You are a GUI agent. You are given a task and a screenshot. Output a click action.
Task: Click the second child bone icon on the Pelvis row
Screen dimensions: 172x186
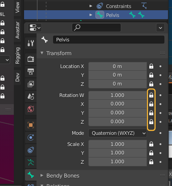coord(141,15)
